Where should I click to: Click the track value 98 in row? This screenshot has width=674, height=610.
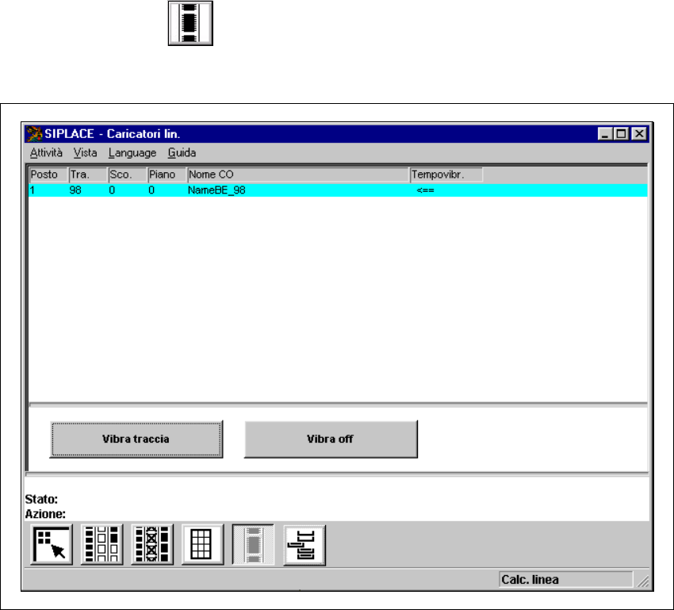pos(75,190)
